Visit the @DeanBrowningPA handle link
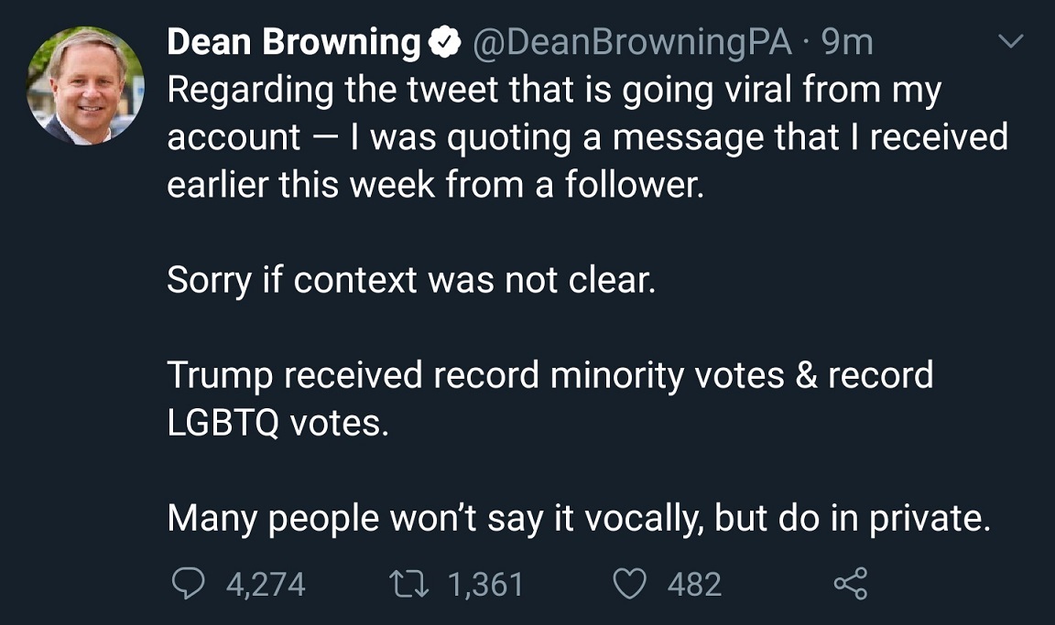The height and width of the screenshot is (625, 1055). pyautogui.click(x=633, y=42)
